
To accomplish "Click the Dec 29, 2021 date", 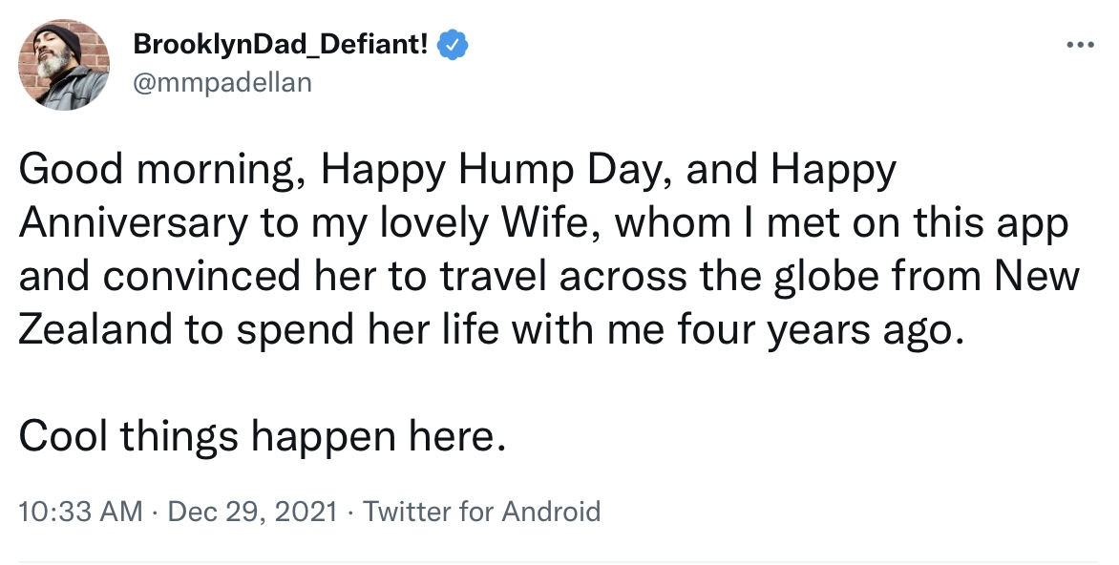I will (x=252, y=512).
